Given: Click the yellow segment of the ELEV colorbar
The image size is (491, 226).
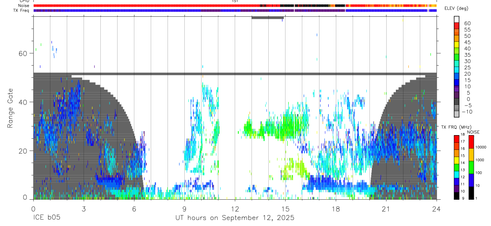Looking at the screenshot, I should (457, 44).
